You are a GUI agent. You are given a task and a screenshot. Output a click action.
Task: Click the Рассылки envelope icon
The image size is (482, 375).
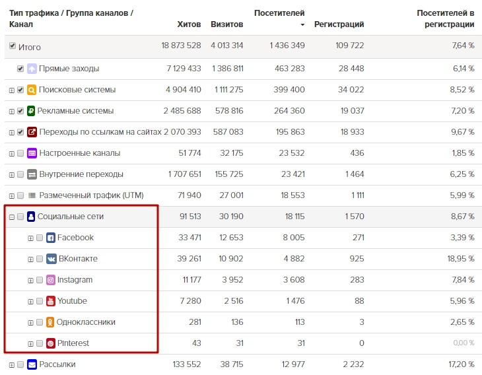pos(31,364)
